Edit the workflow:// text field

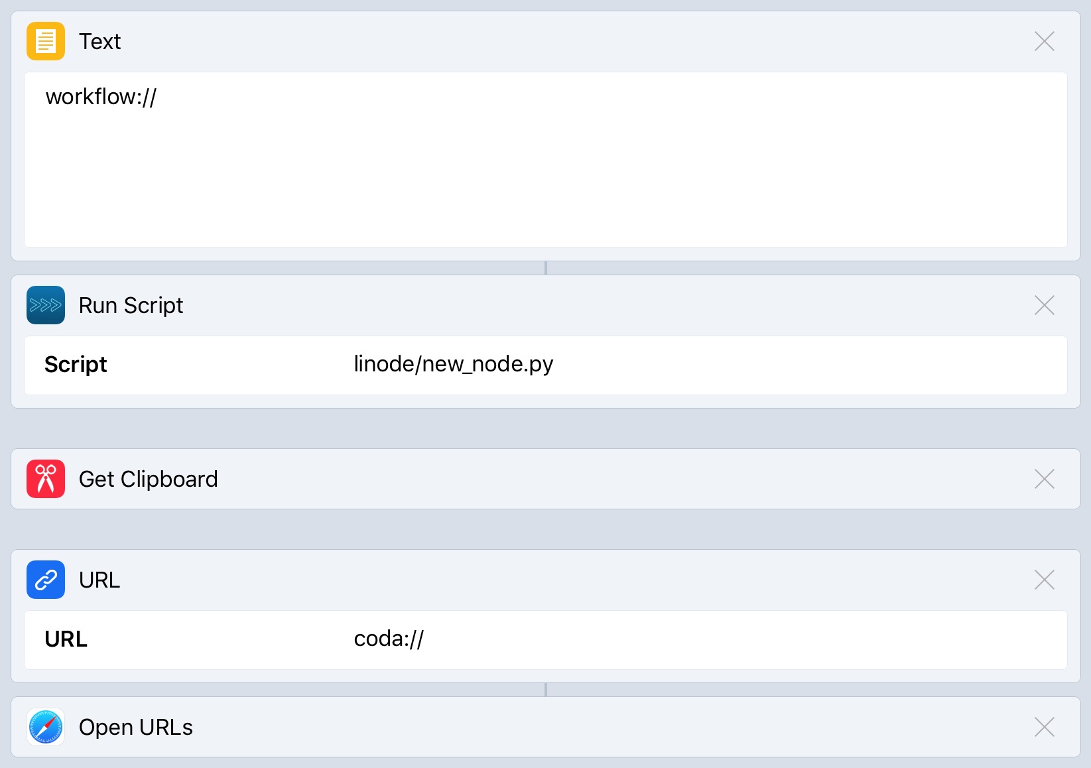tap(545, 159)
